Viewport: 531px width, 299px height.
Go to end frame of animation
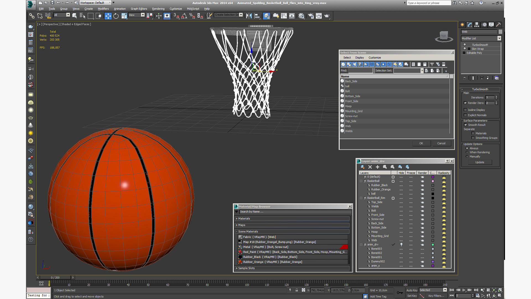(x=476, y=290)
